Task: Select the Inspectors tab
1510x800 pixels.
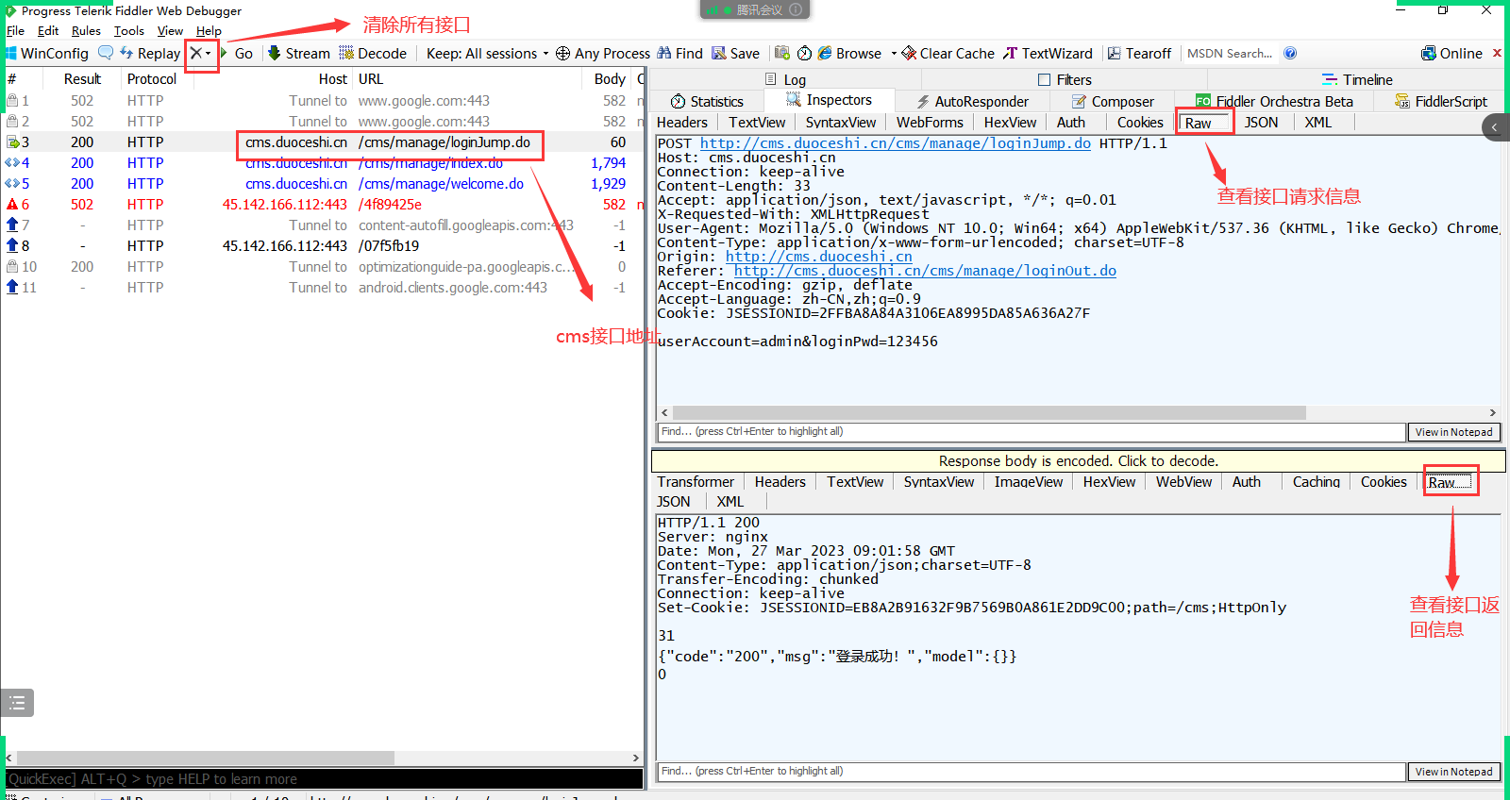Action: [829, 100]
